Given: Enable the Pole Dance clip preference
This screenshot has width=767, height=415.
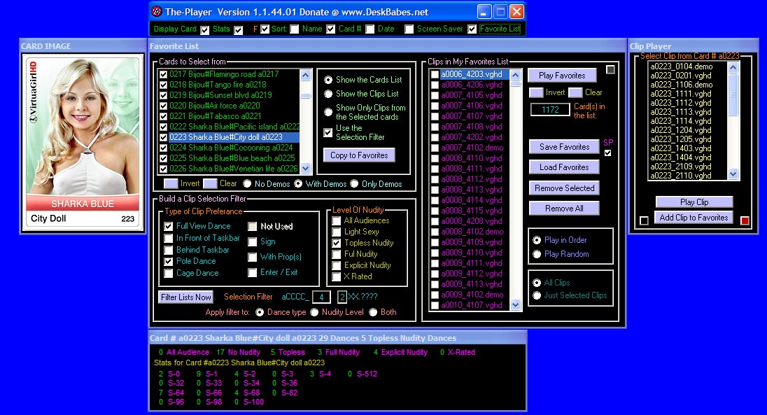Looking at the screenshot, I should (169, 262).
